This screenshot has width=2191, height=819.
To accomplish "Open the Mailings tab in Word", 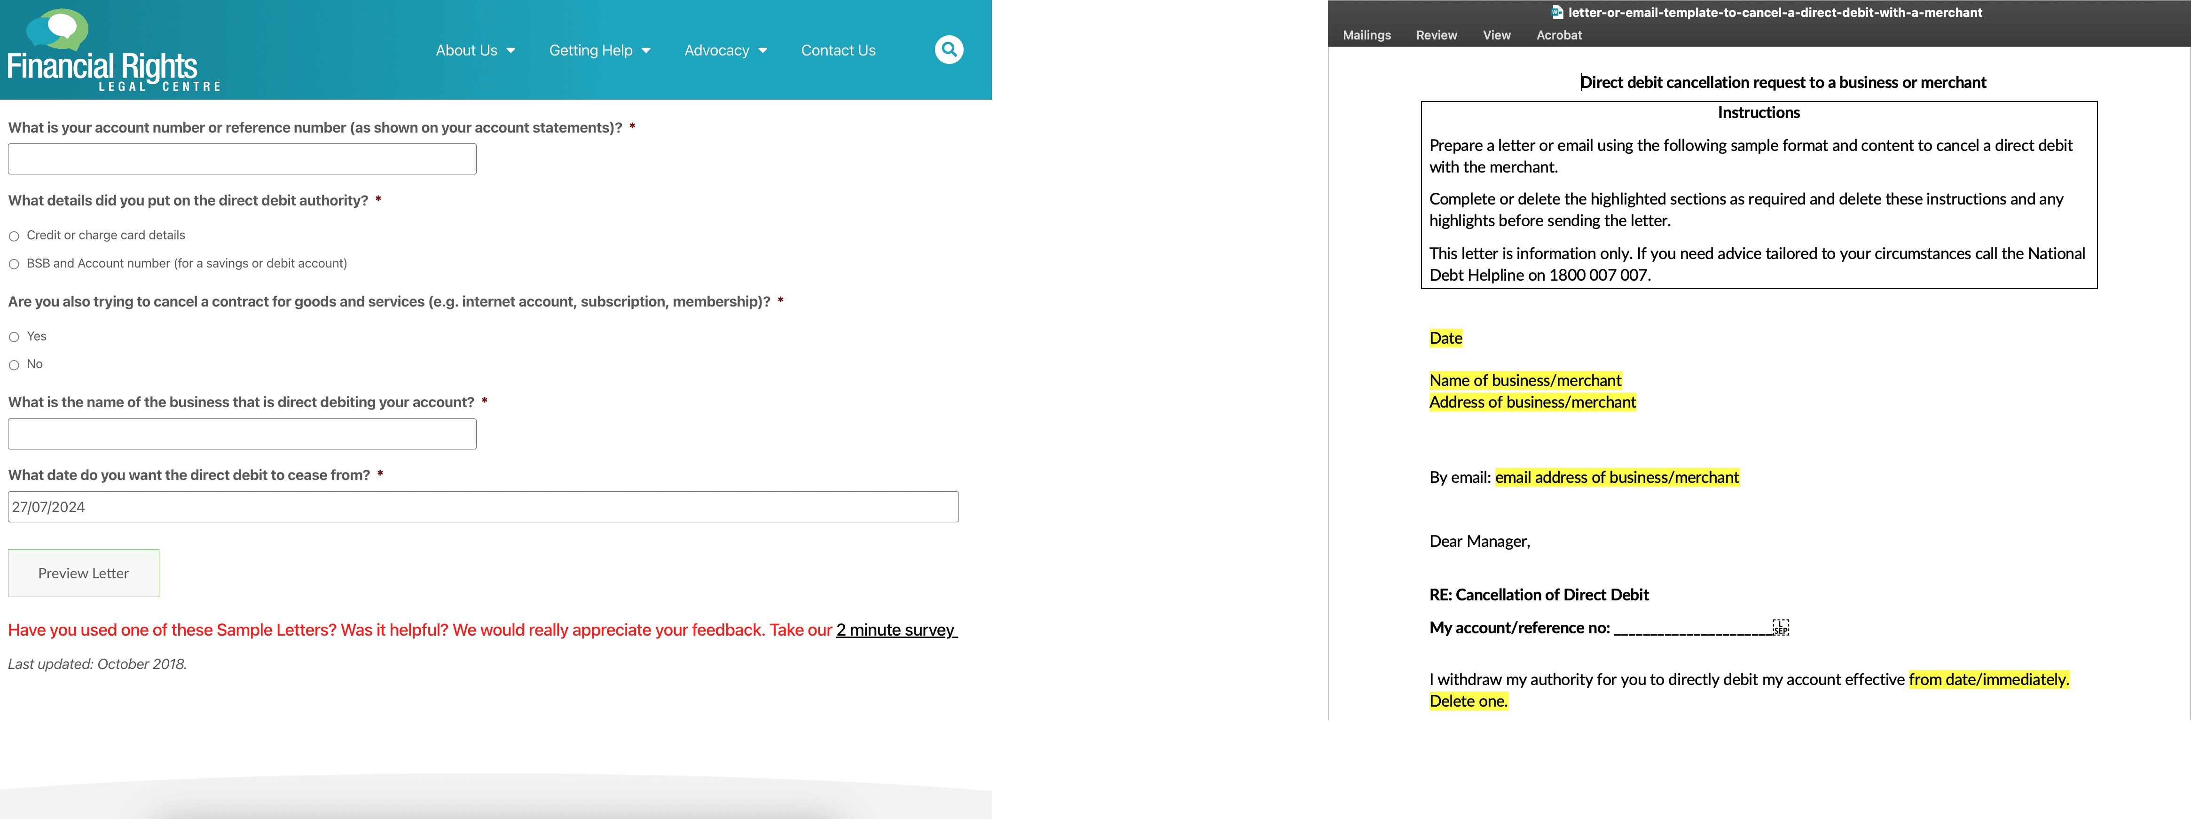I will [x=1367, y=35].
